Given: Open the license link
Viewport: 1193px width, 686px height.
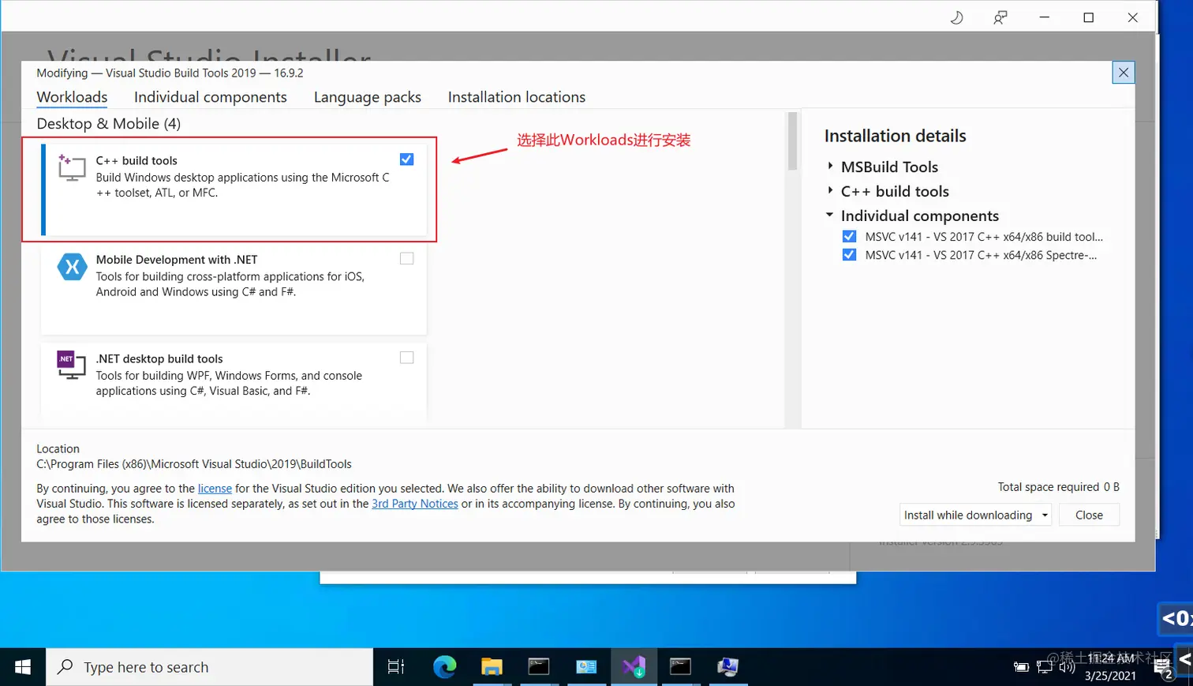Looking at the screenshot, I should [215, 489].
